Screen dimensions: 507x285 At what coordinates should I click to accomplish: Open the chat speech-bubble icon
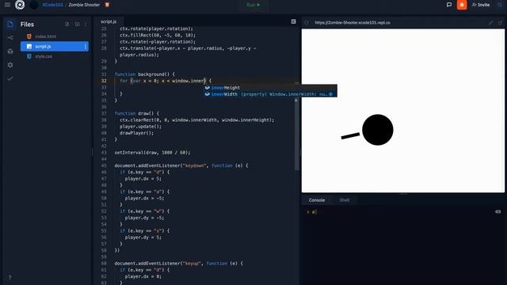(x=449, y=5)
